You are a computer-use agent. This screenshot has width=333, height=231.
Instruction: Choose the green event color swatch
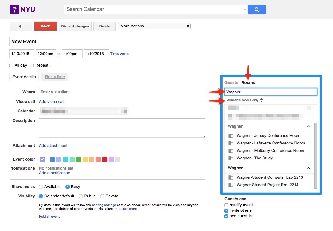79,159
